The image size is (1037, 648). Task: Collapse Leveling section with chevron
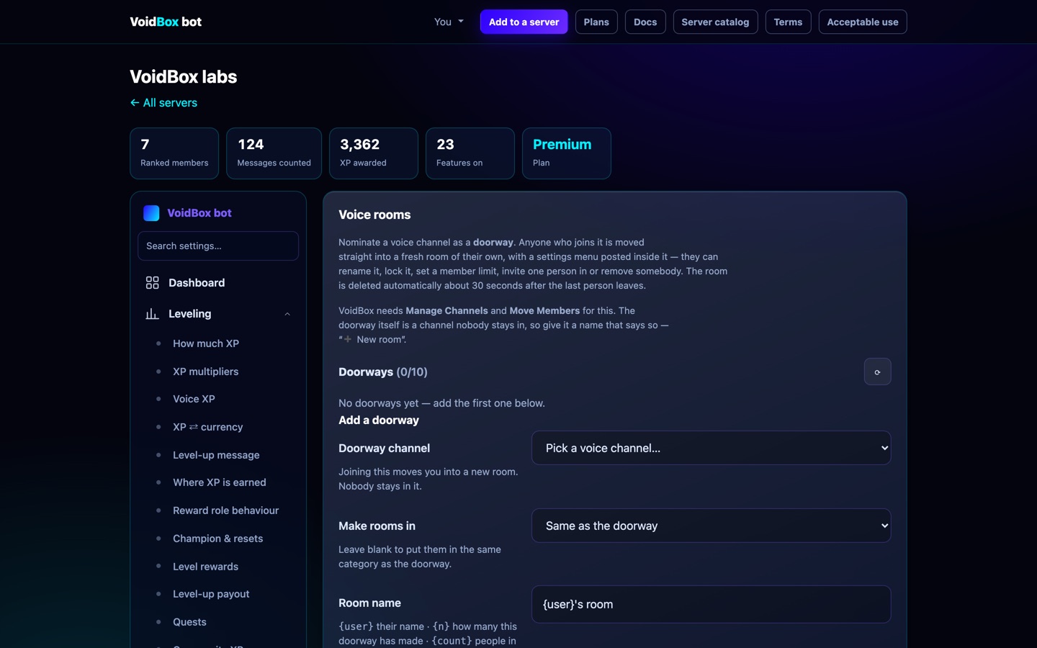coord(287,314)
